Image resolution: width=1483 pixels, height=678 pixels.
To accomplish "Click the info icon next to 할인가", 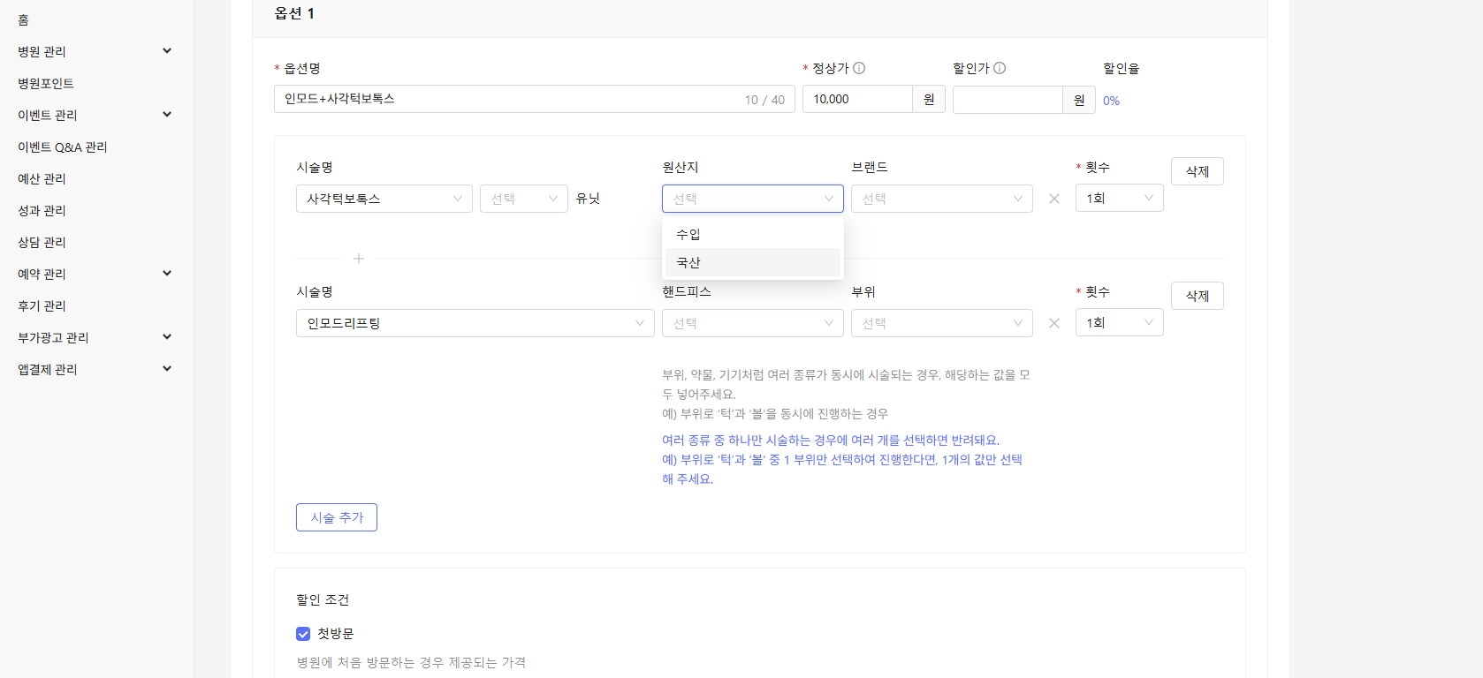I will (x=1000, y=68).
